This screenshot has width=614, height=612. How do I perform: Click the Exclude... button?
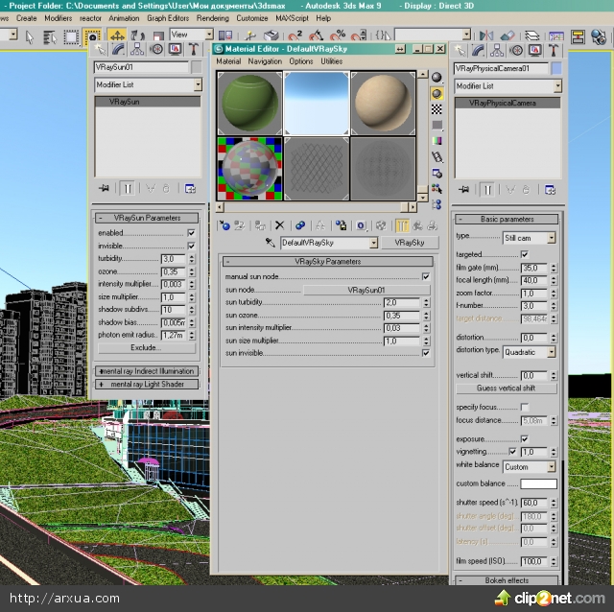(147, 347)
